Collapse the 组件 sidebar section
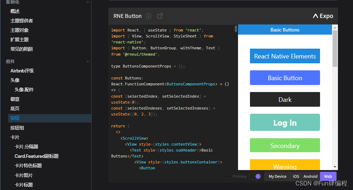Viewport: 353px width, 190px height. [x=88, y=61]
